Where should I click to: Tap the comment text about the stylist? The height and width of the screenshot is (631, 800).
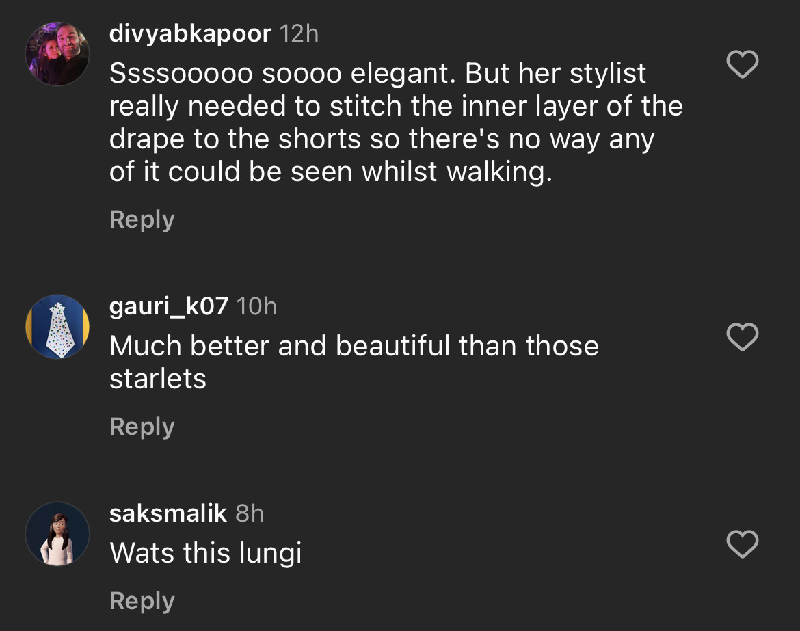(x=396, y=123)
